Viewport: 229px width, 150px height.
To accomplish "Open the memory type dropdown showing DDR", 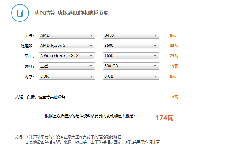I will 67,76.
